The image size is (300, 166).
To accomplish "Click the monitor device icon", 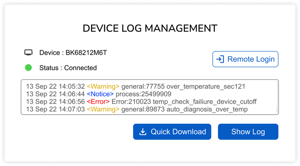I will pos(28,52).
